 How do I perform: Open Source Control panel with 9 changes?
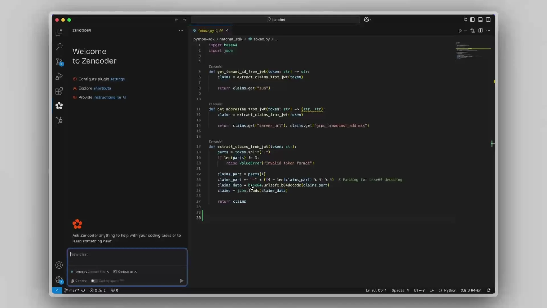click(59, 62)
